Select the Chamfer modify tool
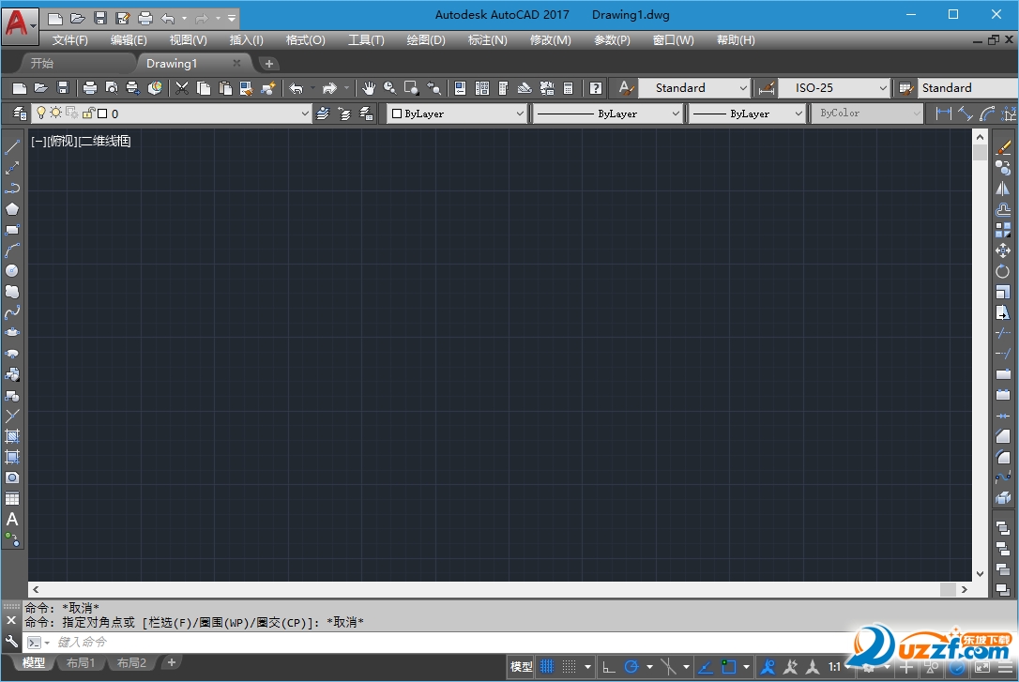The width and height of the screenshot is (1019, 682). [1003, 436]
